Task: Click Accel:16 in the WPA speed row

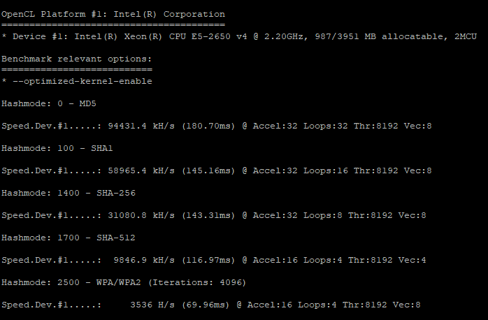Action: 270,305
